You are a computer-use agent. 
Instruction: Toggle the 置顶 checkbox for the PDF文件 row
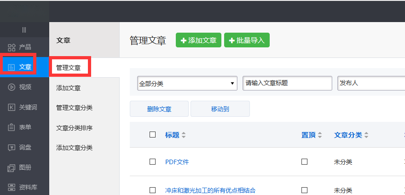[304, 162]
